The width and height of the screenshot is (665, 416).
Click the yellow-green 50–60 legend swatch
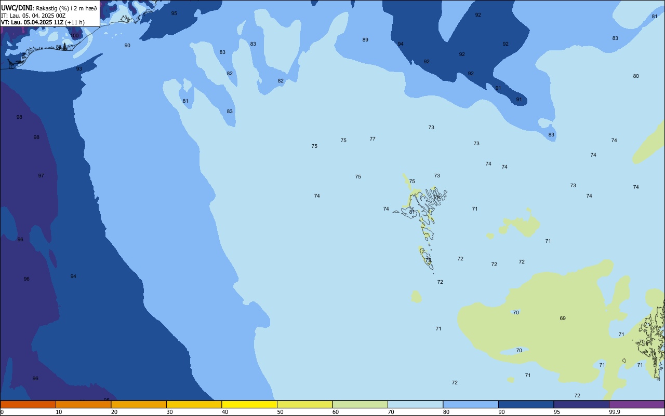click(x=304, y=404)
